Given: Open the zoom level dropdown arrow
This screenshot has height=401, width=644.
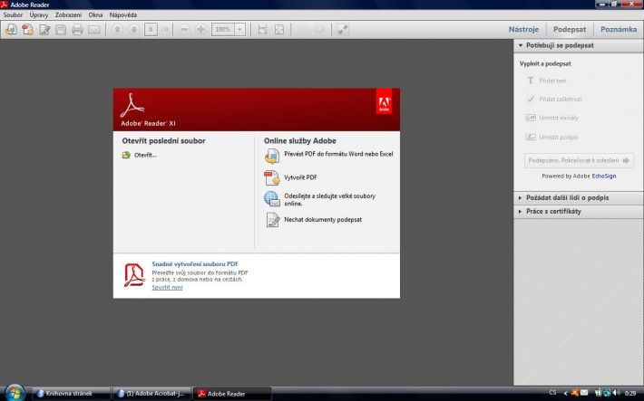Looking at the screenshot, I should point(239,30).
